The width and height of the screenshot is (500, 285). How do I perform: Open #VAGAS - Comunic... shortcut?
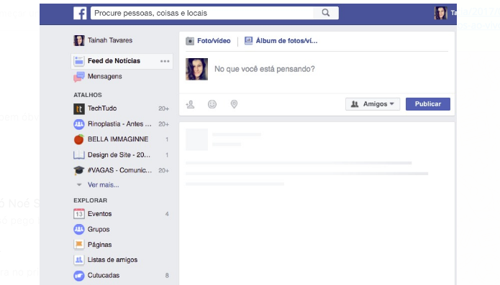tap(119, 170)
